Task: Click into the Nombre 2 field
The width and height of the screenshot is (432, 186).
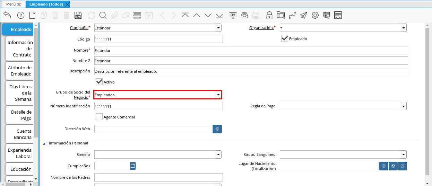Action: pyautogui.click(x=251, y=61)
